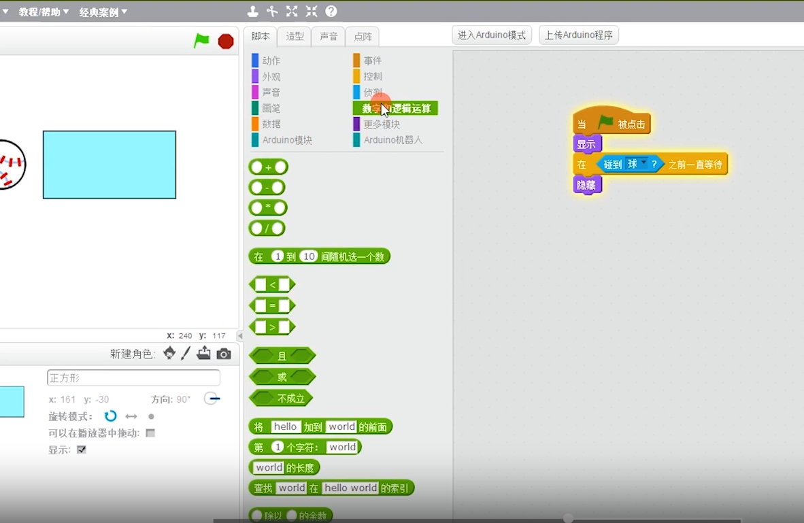Click the green flag to run

201,41
